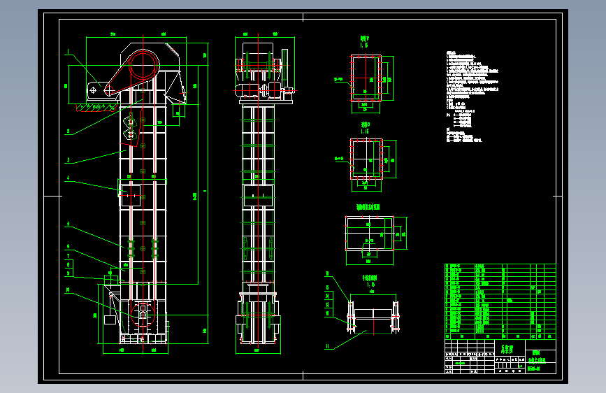Image resolution: width=606 pixels, height=393 pixels.
Task: Select part callout number 11 on detail view
Action: point(327,346)
